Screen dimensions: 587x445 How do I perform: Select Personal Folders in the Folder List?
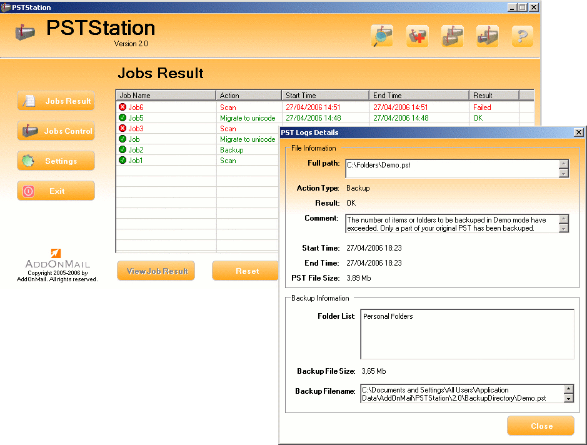coord(388,316)
